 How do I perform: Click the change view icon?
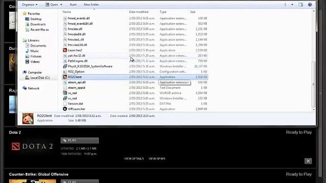(x=285, y=5)
